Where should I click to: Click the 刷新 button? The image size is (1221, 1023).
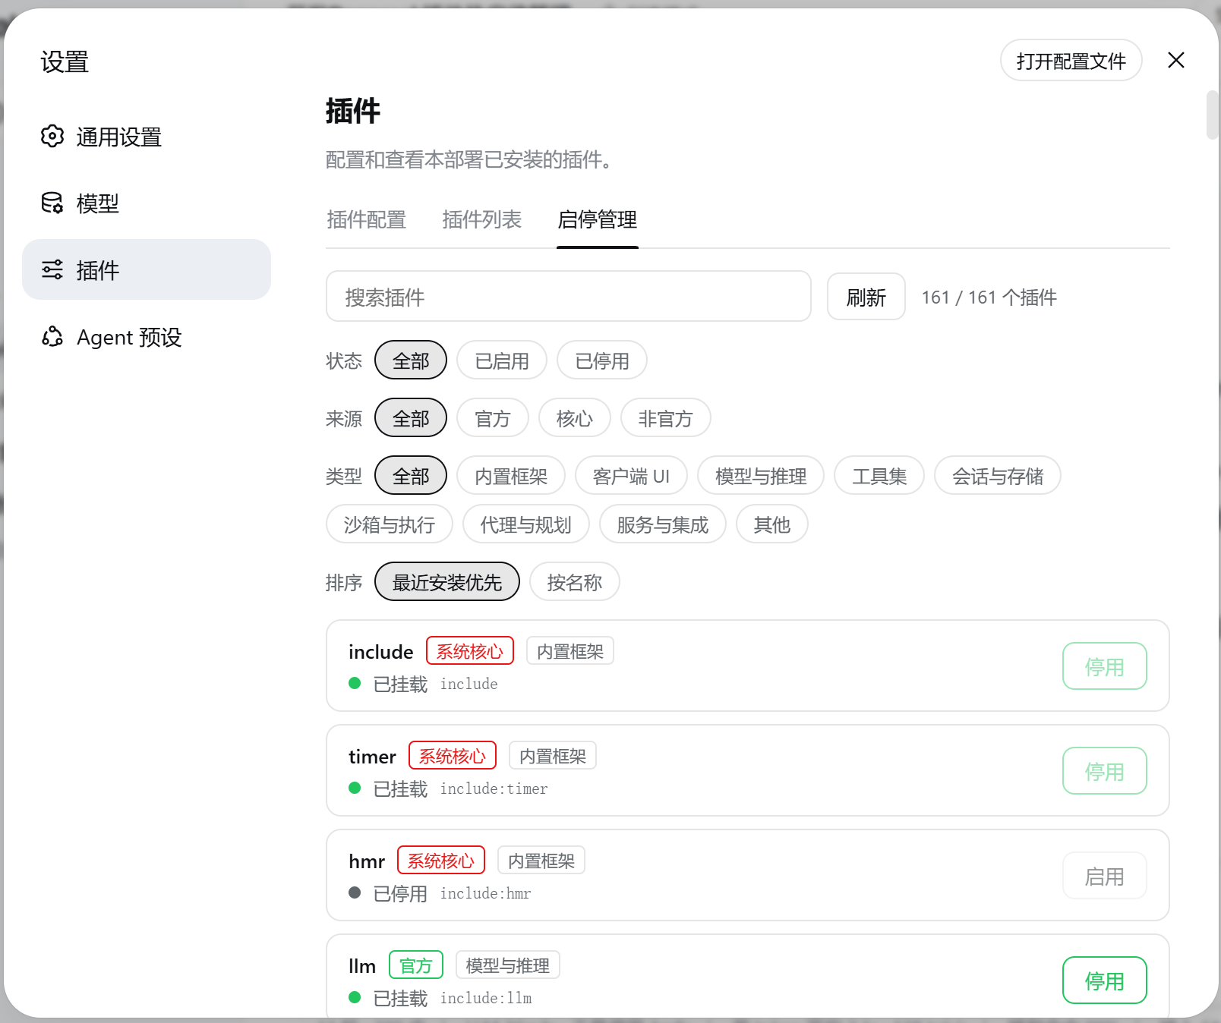click(866, 297)
